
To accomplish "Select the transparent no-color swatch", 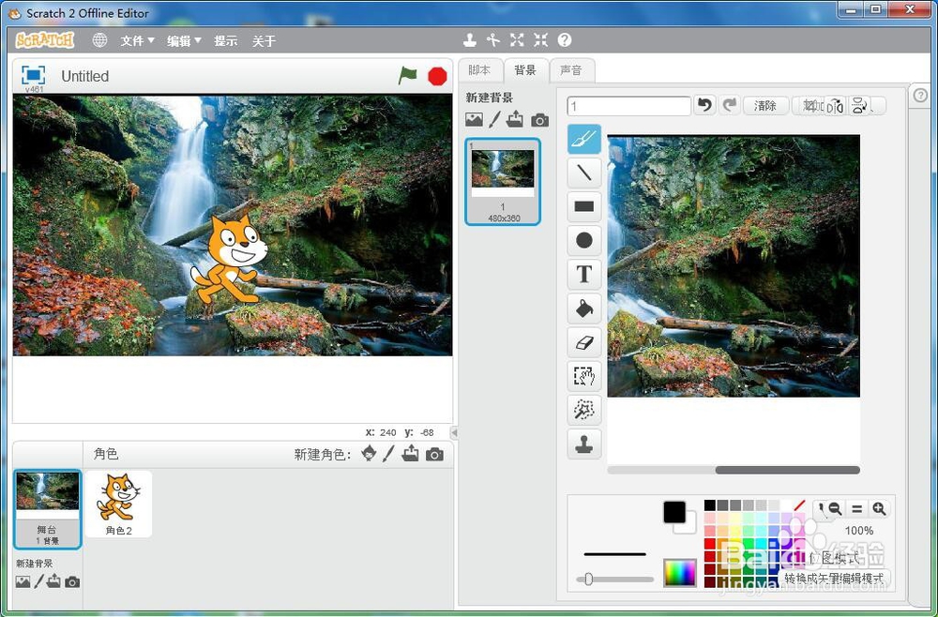I will click(x=800, y=505).
